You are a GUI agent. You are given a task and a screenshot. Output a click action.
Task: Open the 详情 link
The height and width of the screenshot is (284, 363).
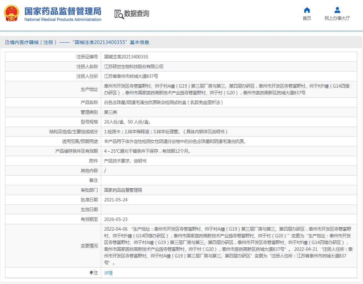(108, 273)
